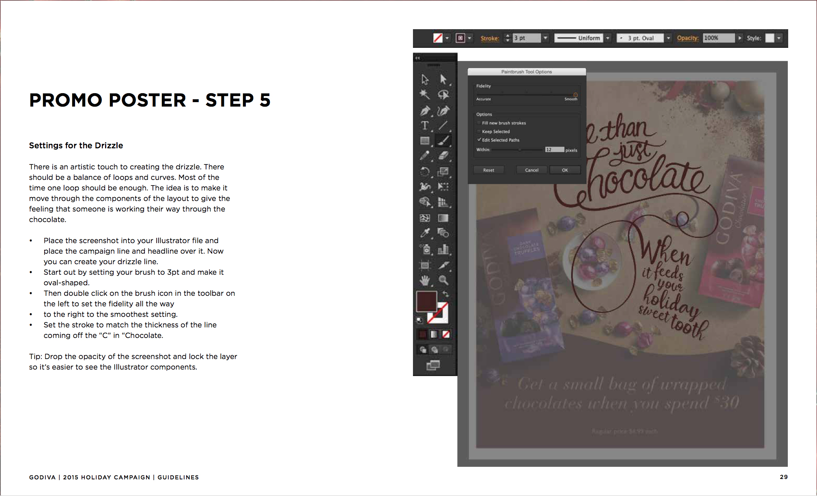Select the Line Segment tool
The image size is (817, 496).
click(443, 126)
